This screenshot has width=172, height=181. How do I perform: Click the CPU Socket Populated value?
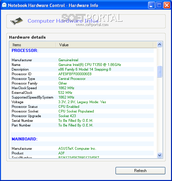click(x=76, y=111)
